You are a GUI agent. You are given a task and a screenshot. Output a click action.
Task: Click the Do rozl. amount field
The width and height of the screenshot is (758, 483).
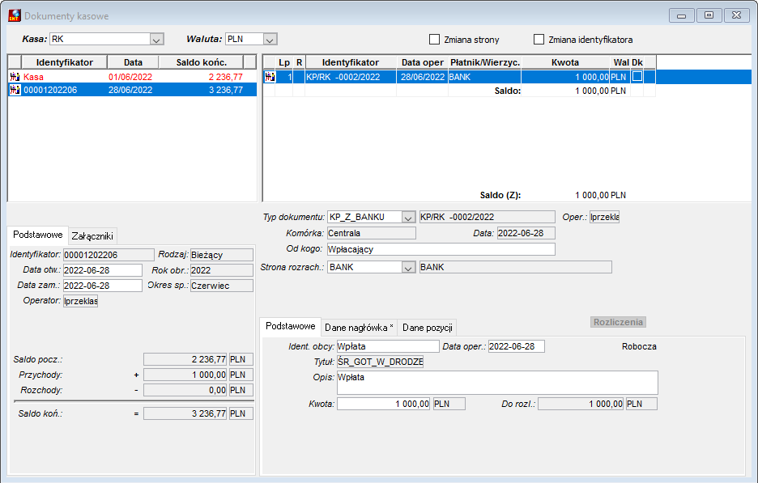tap(581, 404)
